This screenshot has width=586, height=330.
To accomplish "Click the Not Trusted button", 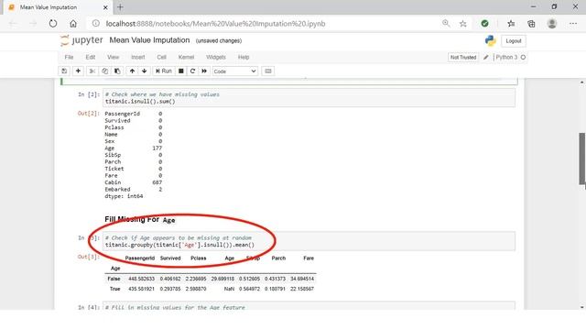I will pos(463,57).
